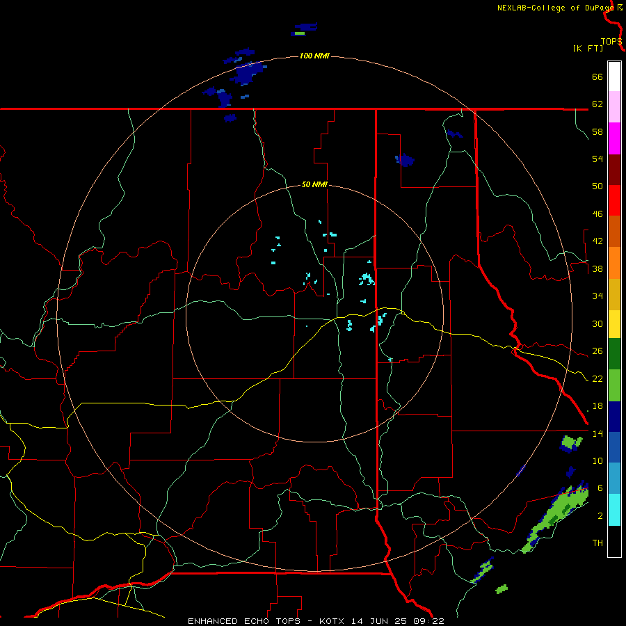
Task: Click the "34" legend value
Action: coord(597,296)
